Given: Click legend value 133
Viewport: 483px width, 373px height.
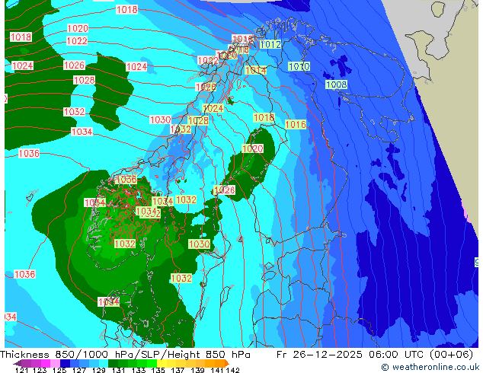Looking at the screenshot, I should tap(139, 370).
